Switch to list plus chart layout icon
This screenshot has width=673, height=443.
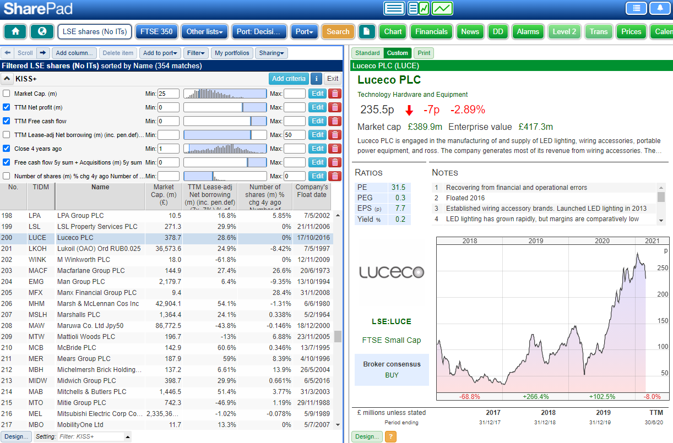419,8
